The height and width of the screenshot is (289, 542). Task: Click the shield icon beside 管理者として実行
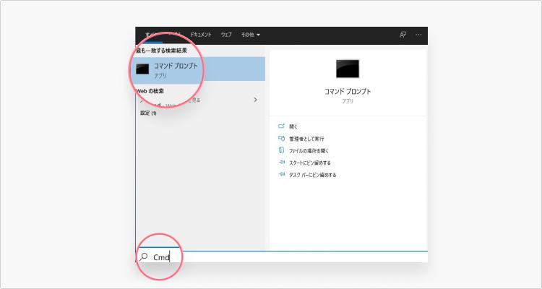point(281,139)
